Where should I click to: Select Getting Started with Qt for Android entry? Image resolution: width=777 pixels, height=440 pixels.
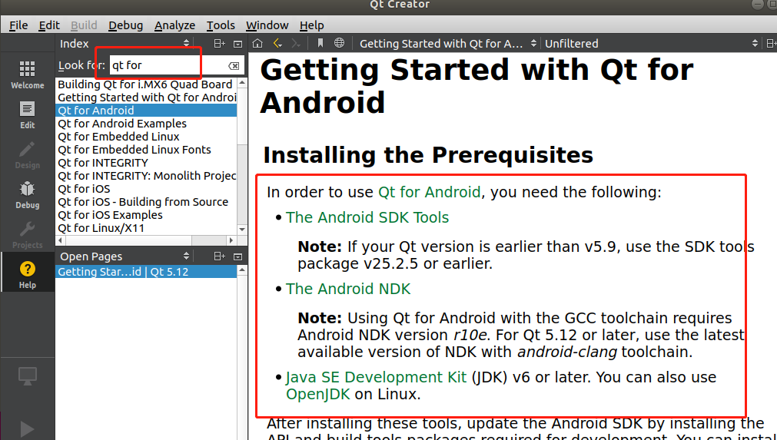pyautogui.click(x=146, y=98)
